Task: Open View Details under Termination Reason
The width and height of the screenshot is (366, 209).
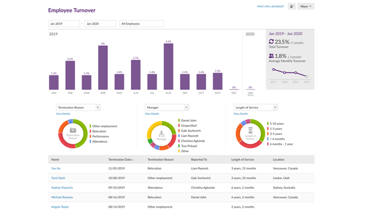Action: point(63,114)
